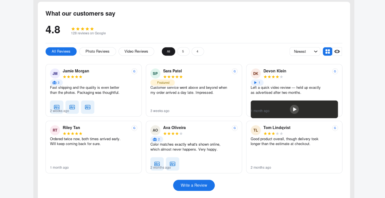This screenshot has width=385, height=198.
Task: Click the SP avatar for Sara Patel
Action: click(155, 73)
